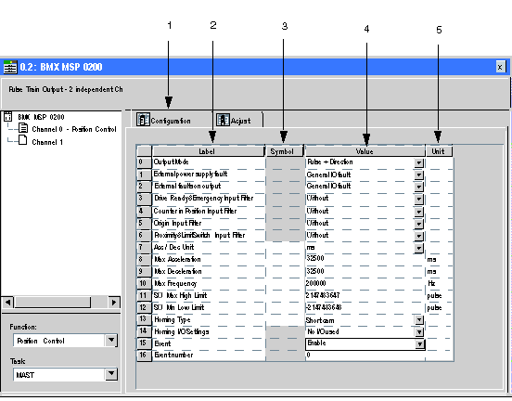Open the External fault on output dropdown

[x=418, y=187]
